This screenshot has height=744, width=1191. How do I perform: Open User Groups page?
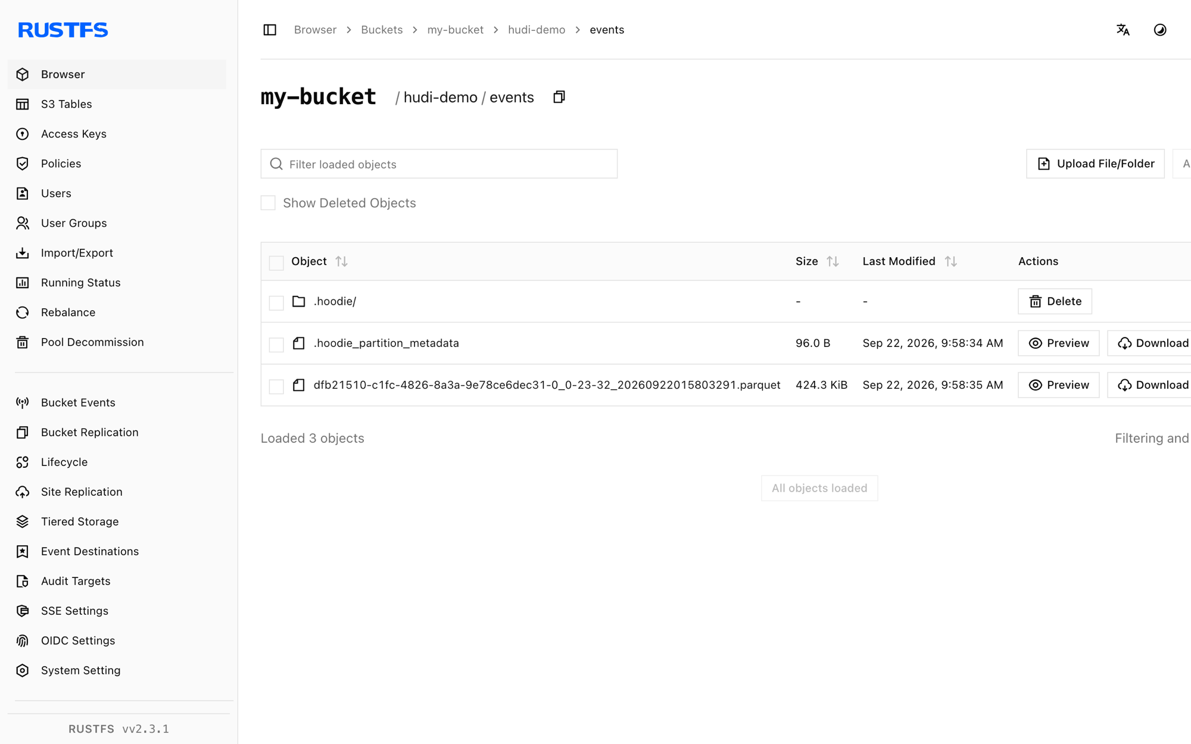(x=117, y=223)
